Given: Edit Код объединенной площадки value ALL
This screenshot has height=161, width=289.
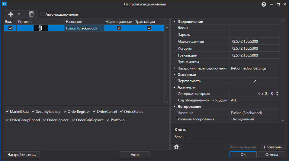Looking at the screenshot, I should [255, 100].
